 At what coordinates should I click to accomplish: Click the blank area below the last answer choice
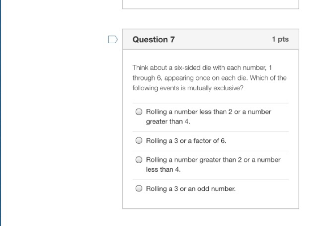point(211,202)
